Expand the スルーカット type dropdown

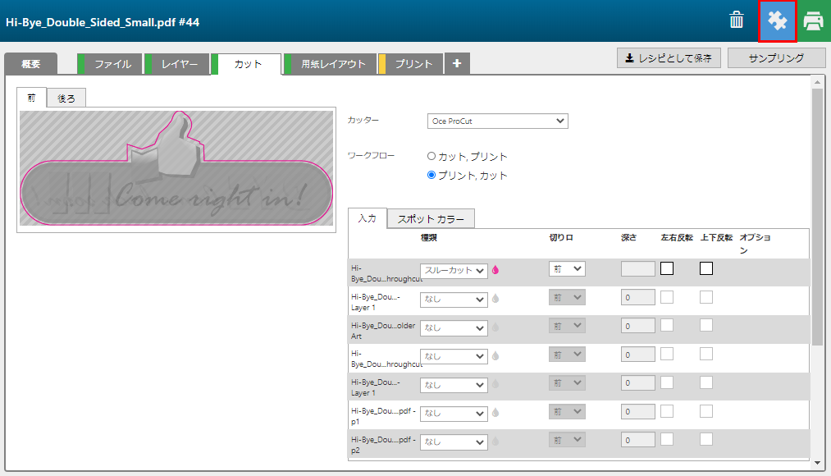[x=454, y=270]
